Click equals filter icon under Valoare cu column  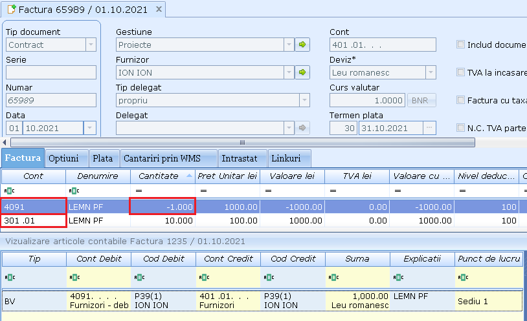(x=398, y=191)
